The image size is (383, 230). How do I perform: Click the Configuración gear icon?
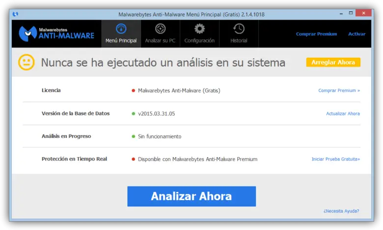[x=199, y=29]
